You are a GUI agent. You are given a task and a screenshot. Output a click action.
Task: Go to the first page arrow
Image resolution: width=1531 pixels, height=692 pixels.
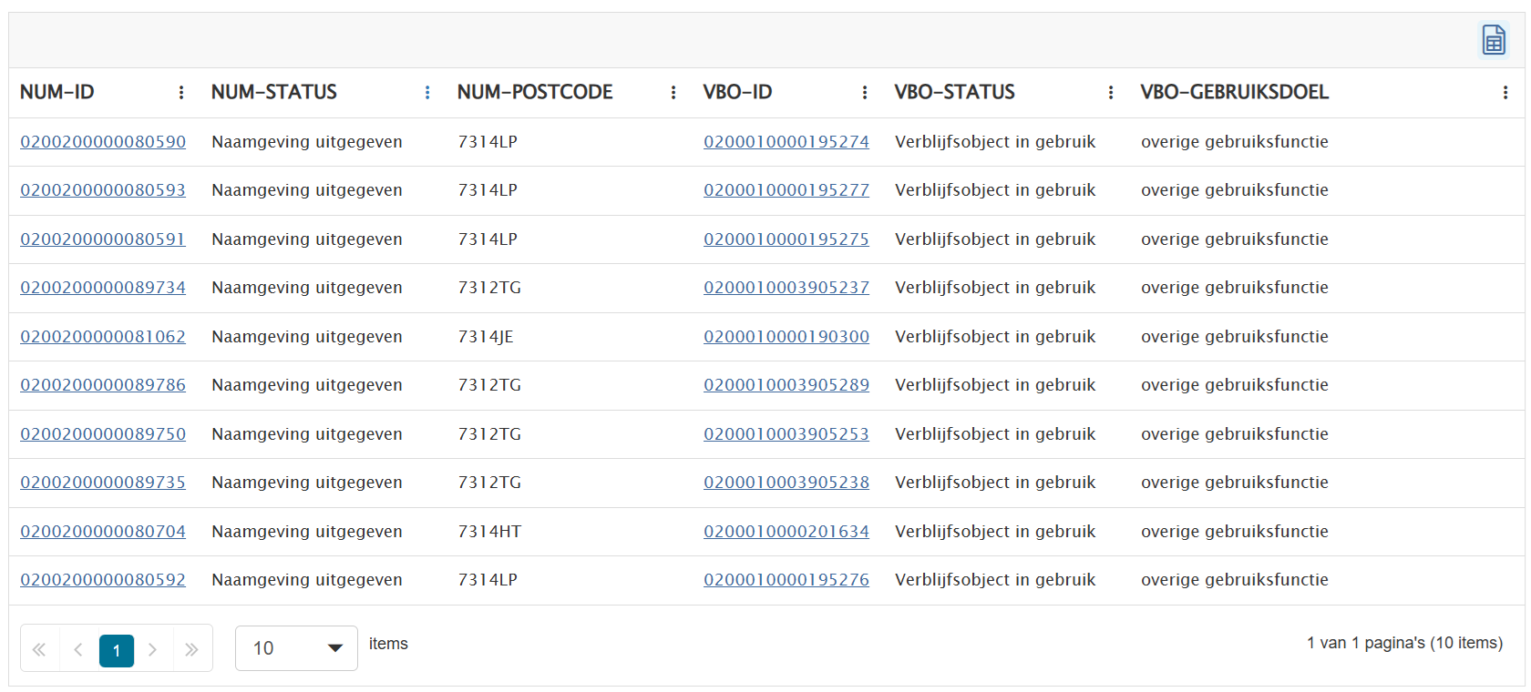click(39, 649)
